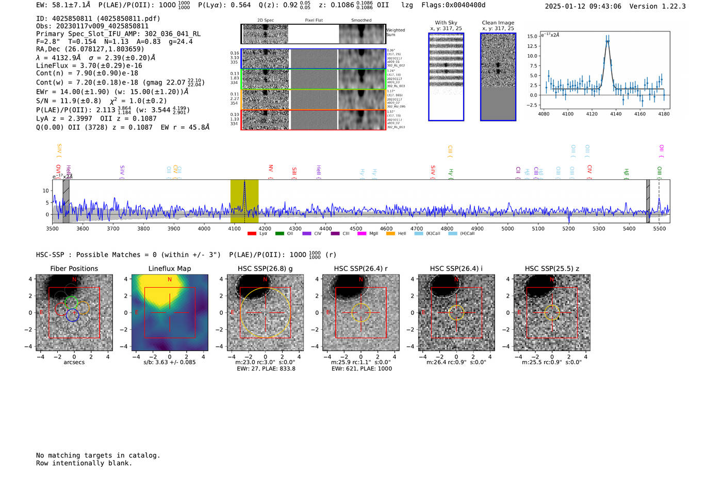Click the EW: 58.1±7.1Å header value
This screenshot has width=722, height=491.
[63, 5]
